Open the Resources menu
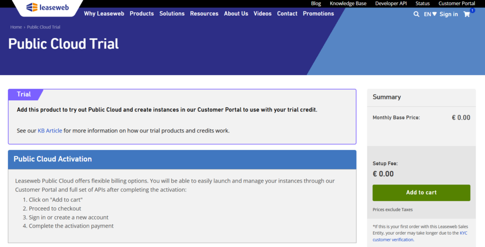The height and width of the screenshot is (247, 485). 204,14
